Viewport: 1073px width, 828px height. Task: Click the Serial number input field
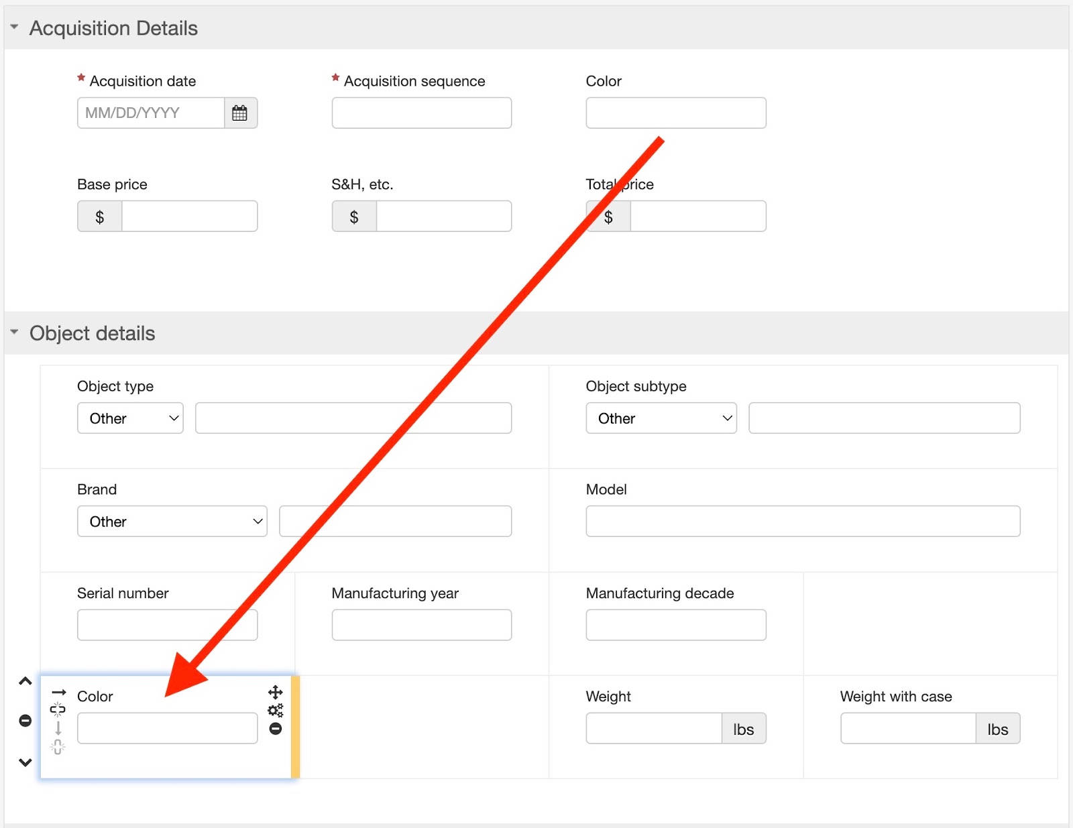168,625
